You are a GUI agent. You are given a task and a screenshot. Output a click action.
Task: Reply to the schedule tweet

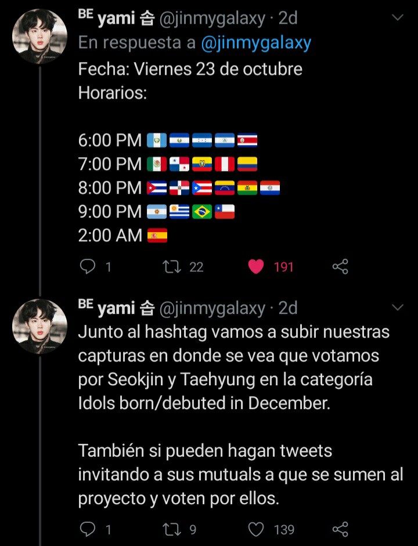pos(87,266)
